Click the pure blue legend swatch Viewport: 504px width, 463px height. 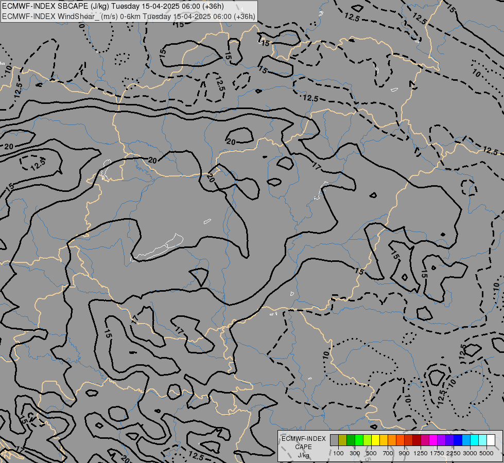tap(458, 440)
